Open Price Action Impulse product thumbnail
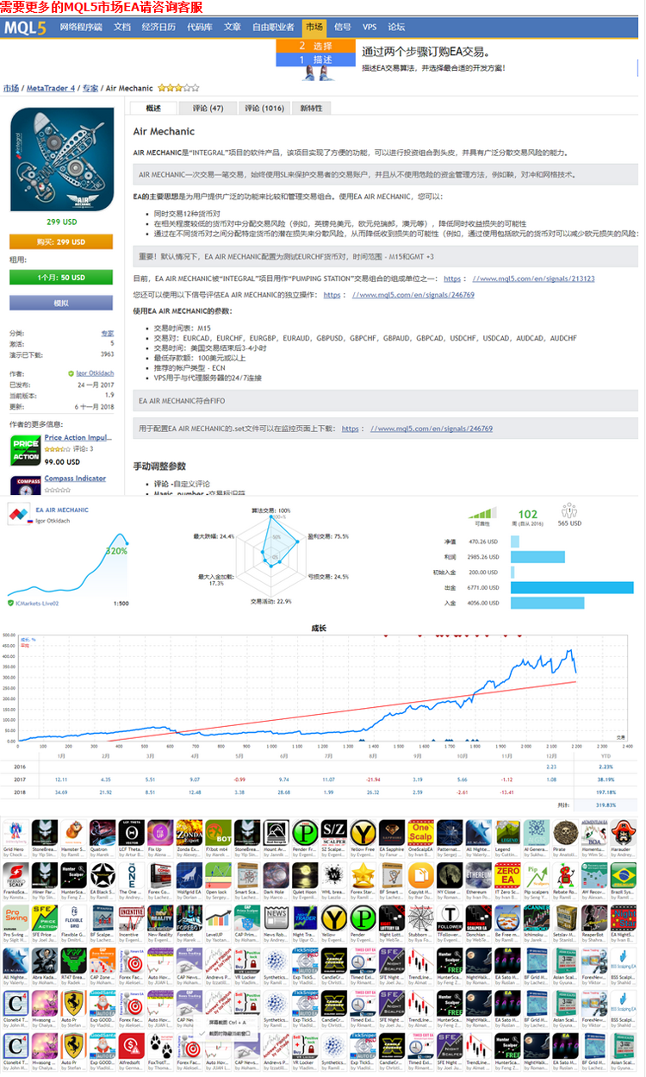The image size is (646, 1077). [x=25, y=451]
